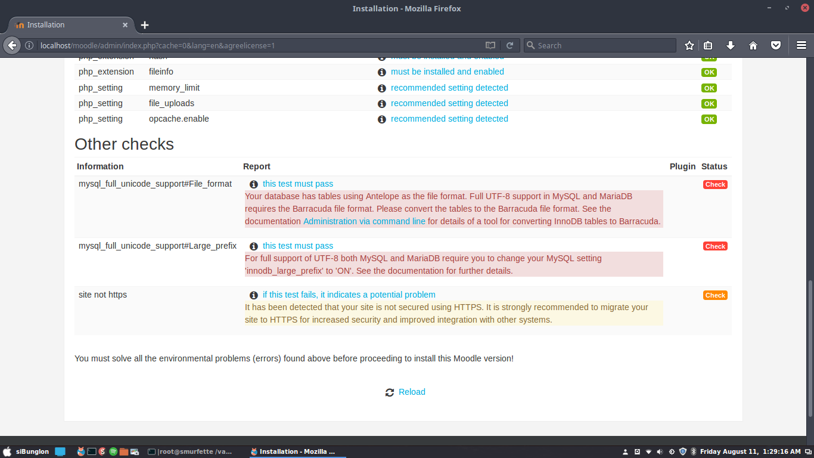Launch Spotify from the taskbar launcher
This screenshot has height=458, width=814.
point(113,451)
